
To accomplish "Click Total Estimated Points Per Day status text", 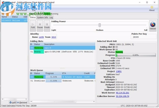I will (x=19, y=106).
